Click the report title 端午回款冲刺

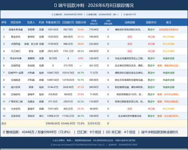(x=71, y=5)
